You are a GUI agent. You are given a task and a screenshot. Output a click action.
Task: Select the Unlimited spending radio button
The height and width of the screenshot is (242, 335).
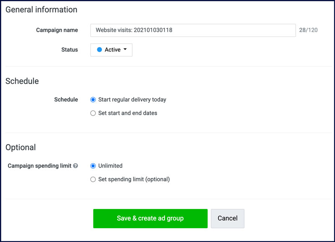click(93, 166)
